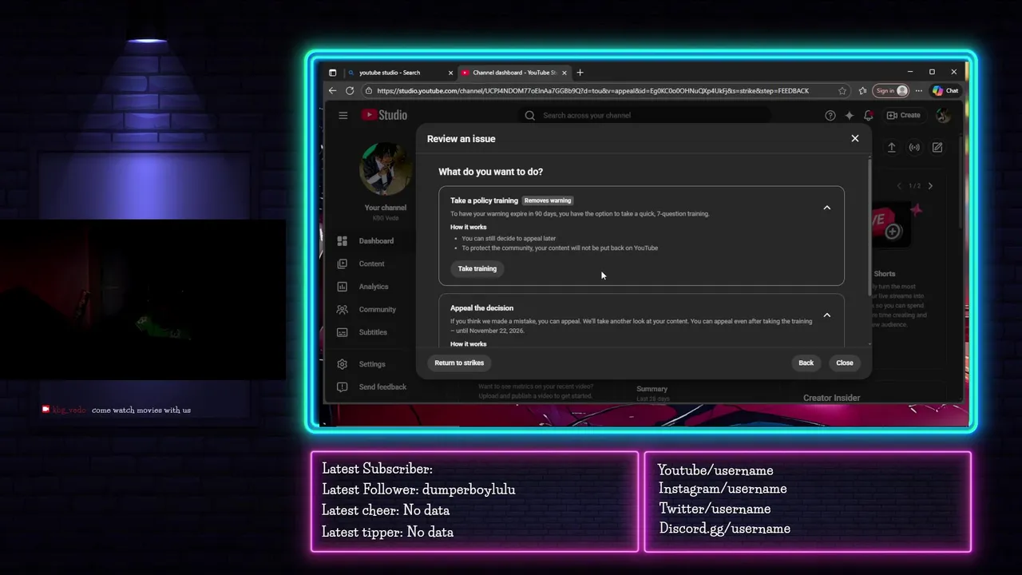Open the account avatar in the Studio header

point(943,115)
